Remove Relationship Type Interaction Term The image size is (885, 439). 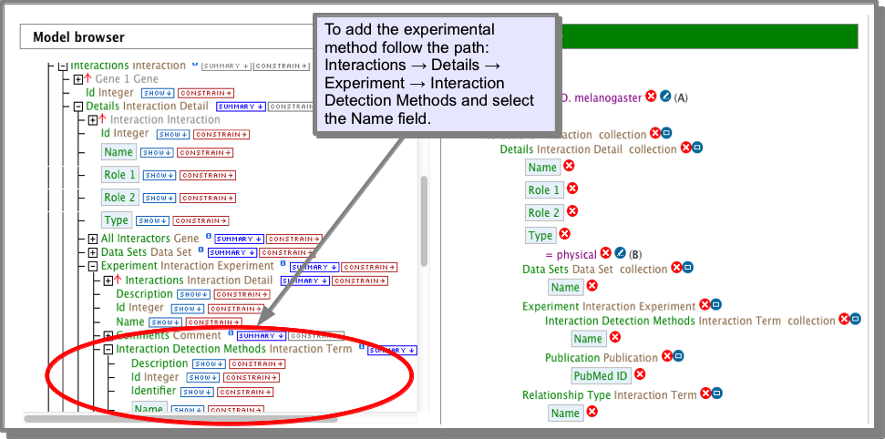(705, 393)
